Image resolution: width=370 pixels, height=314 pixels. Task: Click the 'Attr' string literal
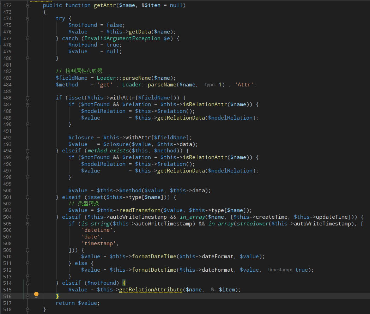tap(244, 85)
